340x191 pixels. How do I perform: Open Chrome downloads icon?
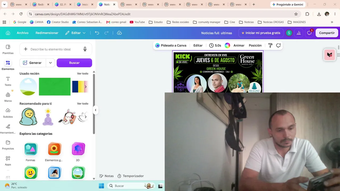319,14
